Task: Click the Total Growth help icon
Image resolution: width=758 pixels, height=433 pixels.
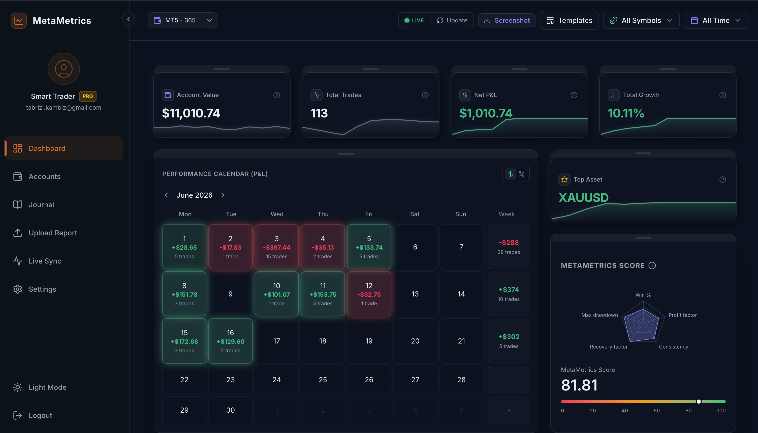Action: click(722, 95)
